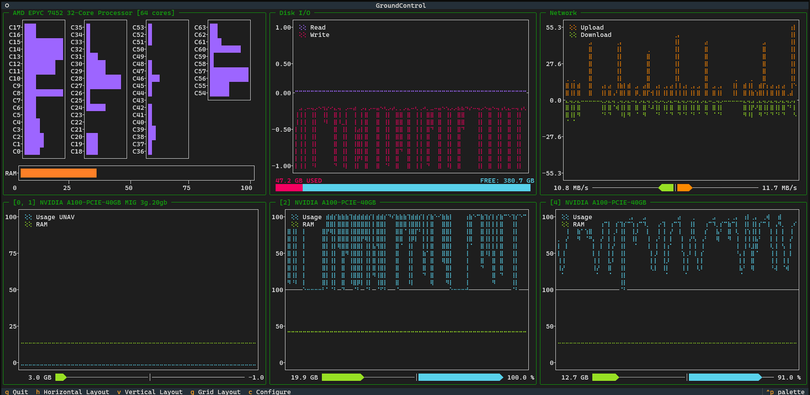Click the '10.8 MB/s' download rate
Viewport: 810px width, 395px height.
tap(571, 188)
